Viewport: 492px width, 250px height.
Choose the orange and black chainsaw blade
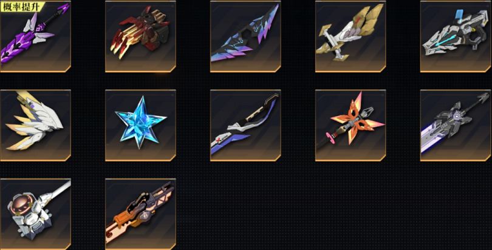[x=140, y=214]
